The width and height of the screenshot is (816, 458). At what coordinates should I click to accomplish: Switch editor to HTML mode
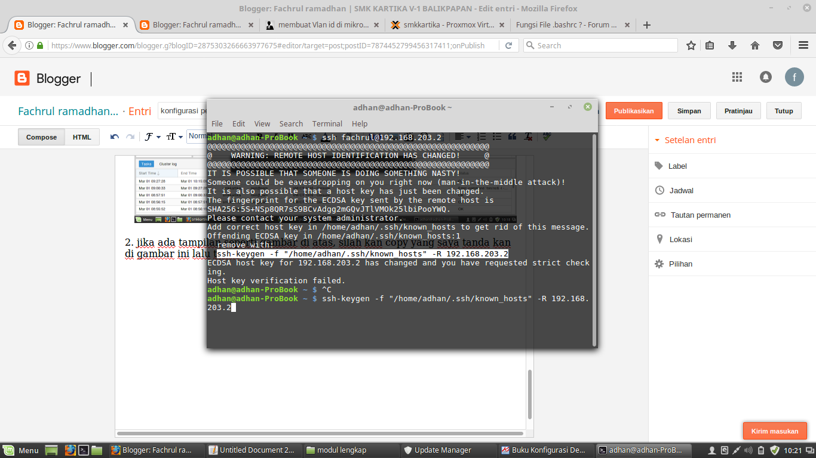click(82, 137)
